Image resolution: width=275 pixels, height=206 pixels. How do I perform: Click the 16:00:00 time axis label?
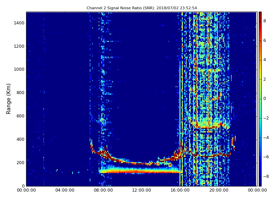point(180,190)
